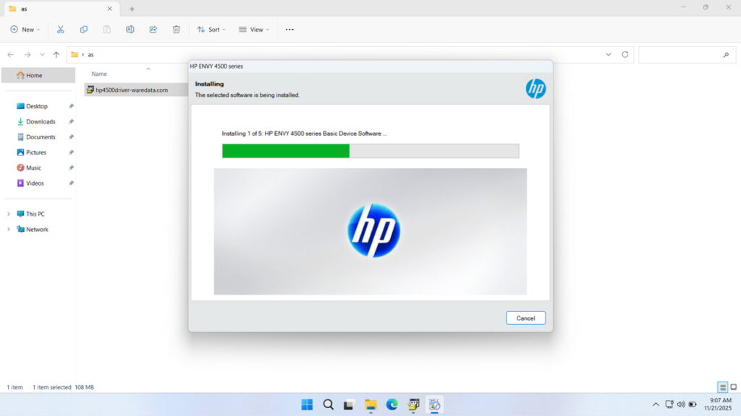Open the New dropdown menu
This screenshot has width=741, height=416.
coord(24,29)
